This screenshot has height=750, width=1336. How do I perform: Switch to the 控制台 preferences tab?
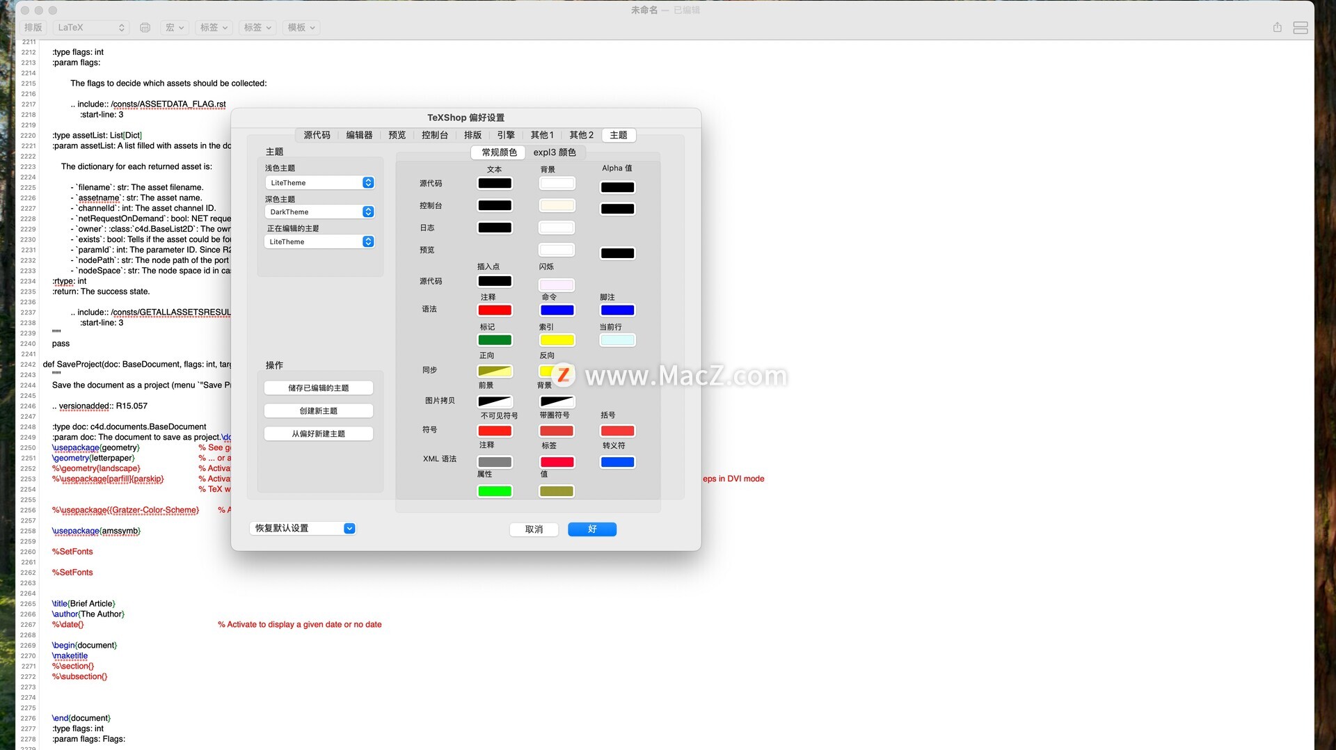[435, 135]
